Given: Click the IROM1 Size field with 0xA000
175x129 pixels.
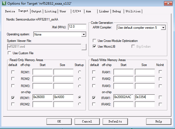Looking at the screenshot, I should pos(63,97).
